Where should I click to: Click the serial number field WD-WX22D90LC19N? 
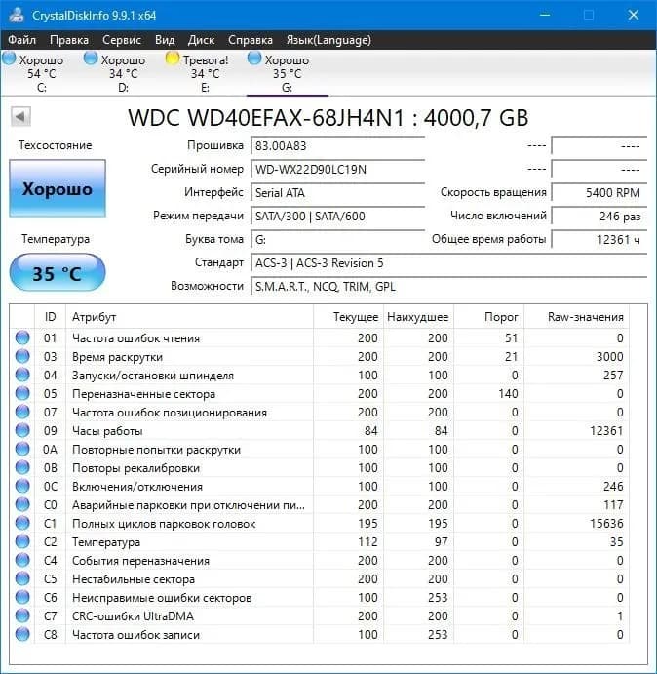(337, 170)
